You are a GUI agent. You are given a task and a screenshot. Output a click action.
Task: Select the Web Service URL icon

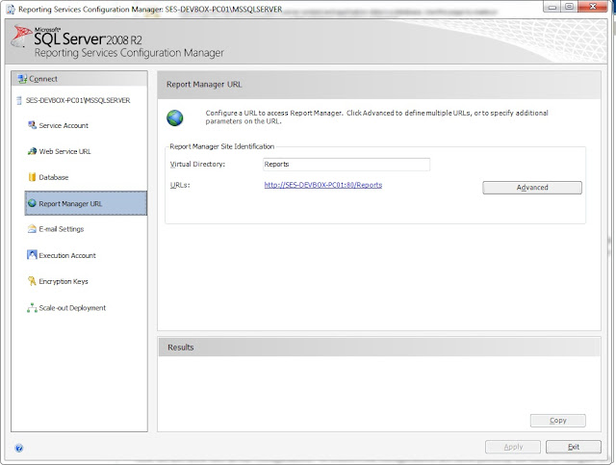tap(32, 151)
